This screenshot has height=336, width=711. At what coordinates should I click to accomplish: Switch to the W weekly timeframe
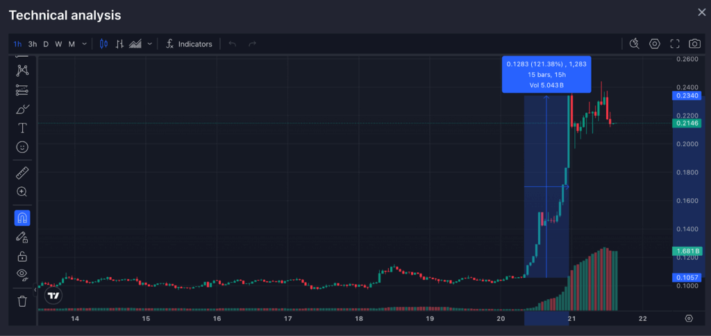[x=58, y=44]
